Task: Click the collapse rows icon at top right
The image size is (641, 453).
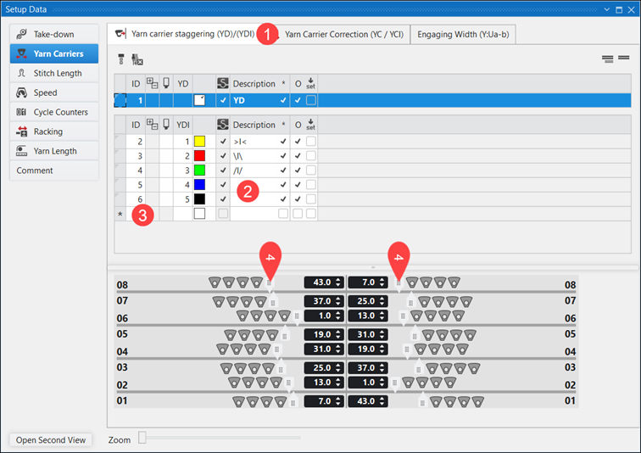Action: tap(623, 59)
